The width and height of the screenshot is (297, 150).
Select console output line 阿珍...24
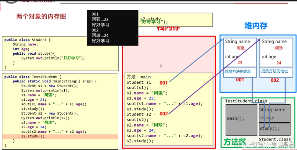100,35
